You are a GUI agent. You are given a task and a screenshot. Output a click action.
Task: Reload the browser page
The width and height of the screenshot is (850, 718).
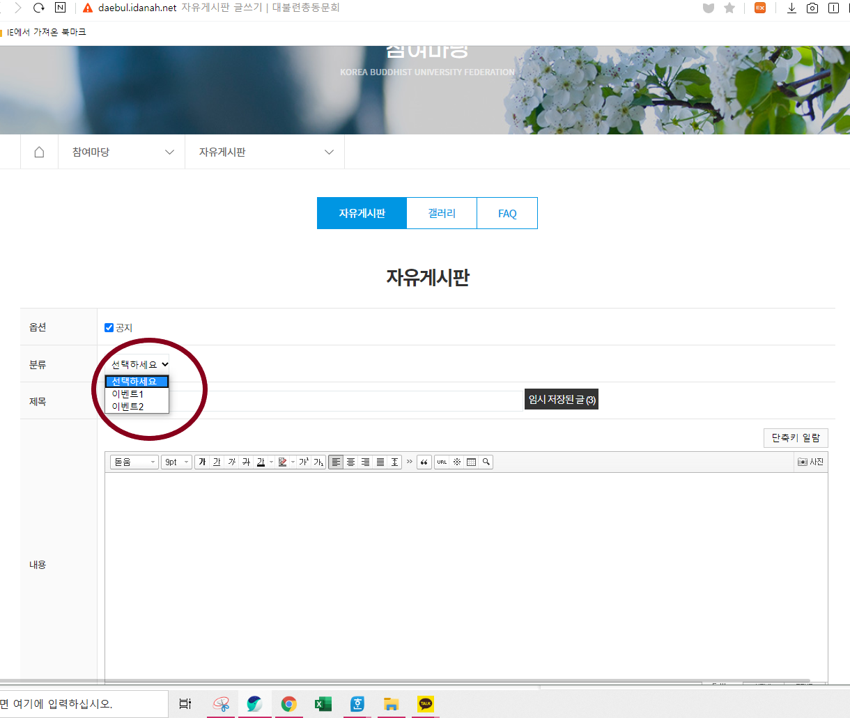click(38, 8)
